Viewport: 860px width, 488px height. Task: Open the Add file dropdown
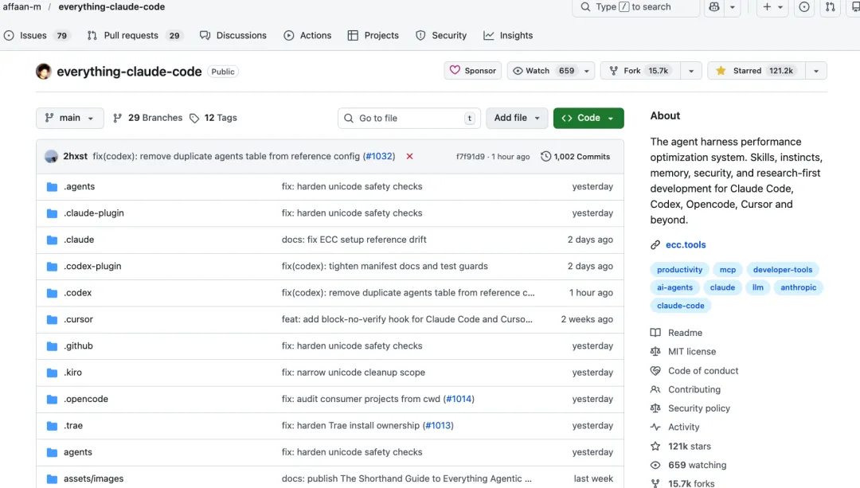(517, 118)
